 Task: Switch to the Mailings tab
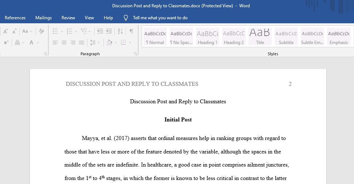coord(44,18)
